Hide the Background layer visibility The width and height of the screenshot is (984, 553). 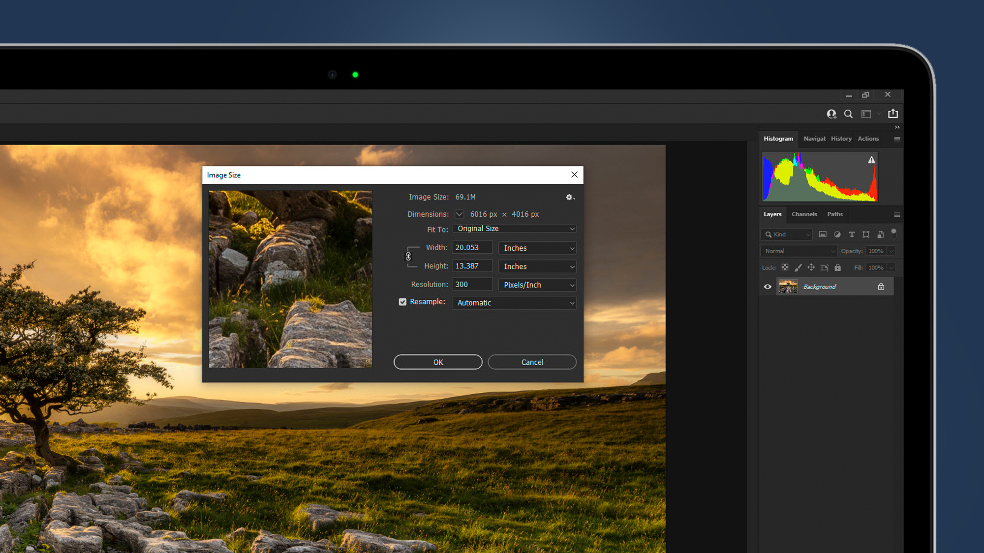tap(767, 286)
